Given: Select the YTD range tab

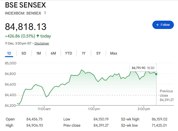Looking at the screenshot, I should click(68, 53).
